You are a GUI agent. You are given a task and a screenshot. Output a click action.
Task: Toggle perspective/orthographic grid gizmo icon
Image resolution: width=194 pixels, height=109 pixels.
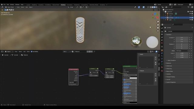(158, 31)
